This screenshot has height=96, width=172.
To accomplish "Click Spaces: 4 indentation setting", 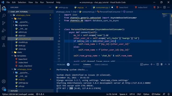I will [123, 94].
